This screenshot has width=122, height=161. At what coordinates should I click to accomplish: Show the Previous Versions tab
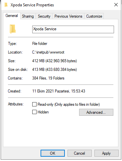[68, 16]
